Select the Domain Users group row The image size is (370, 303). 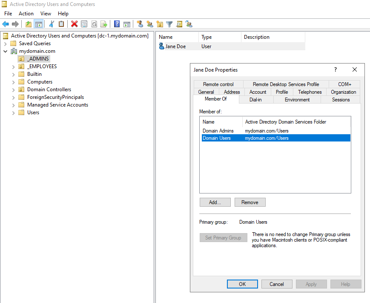276,138
